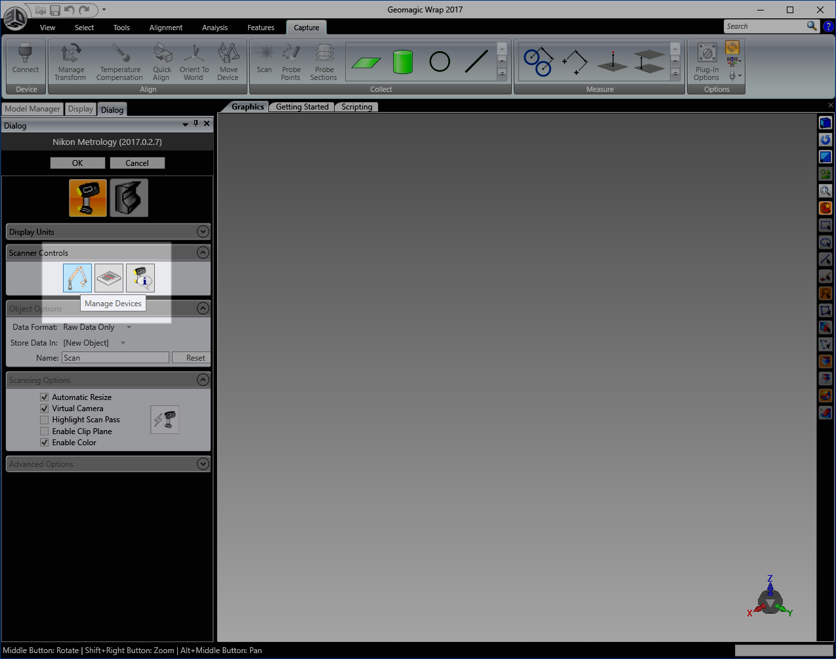Click inside the scan Name field
This screenshot has height=659, width=836.
pos(115,357)
